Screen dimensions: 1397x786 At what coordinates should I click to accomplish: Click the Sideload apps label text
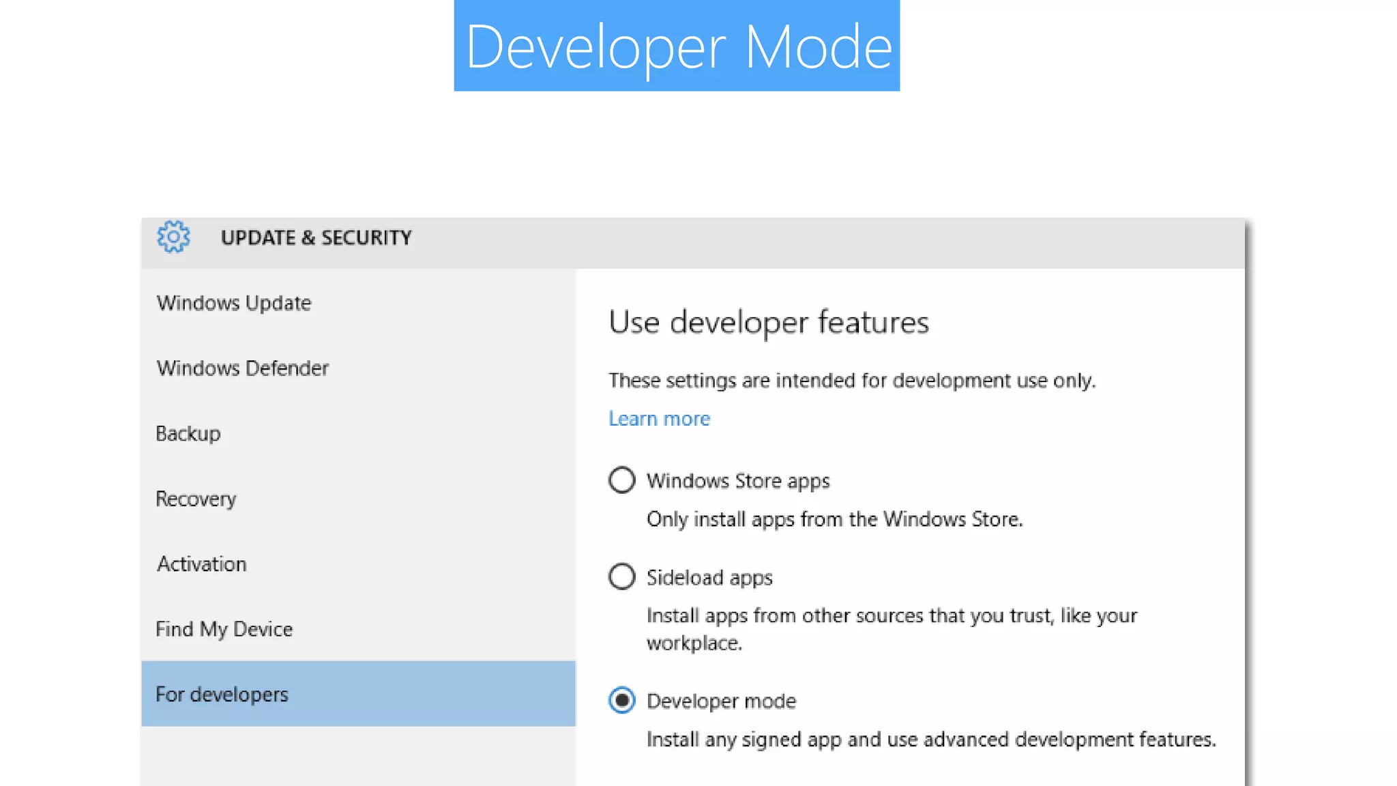[709, 578]
